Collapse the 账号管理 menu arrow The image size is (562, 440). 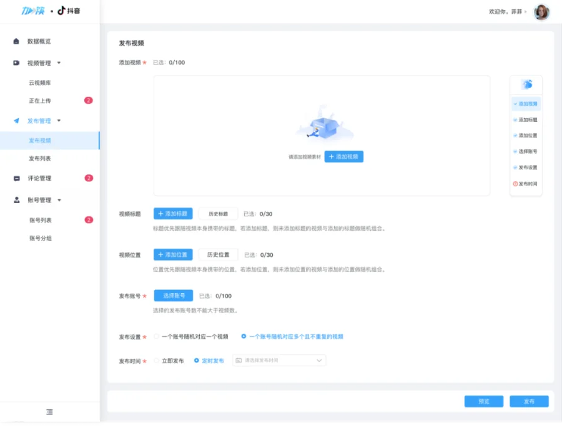pyautogui.click(x=59, y=200)
